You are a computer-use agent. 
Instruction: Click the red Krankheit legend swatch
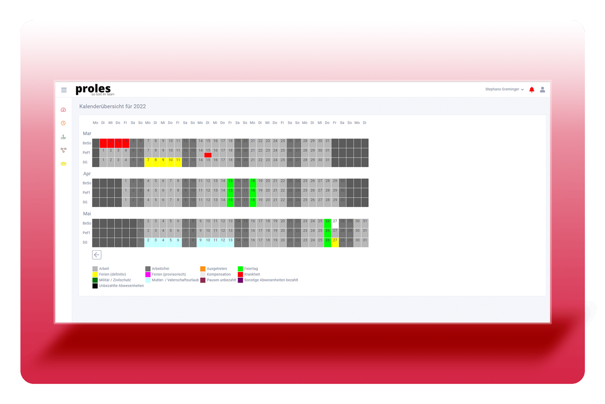click(x=240, y=274)
